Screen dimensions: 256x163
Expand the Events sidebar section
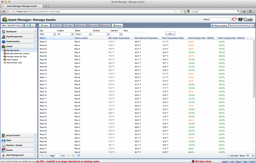click(x=35, y=150)
